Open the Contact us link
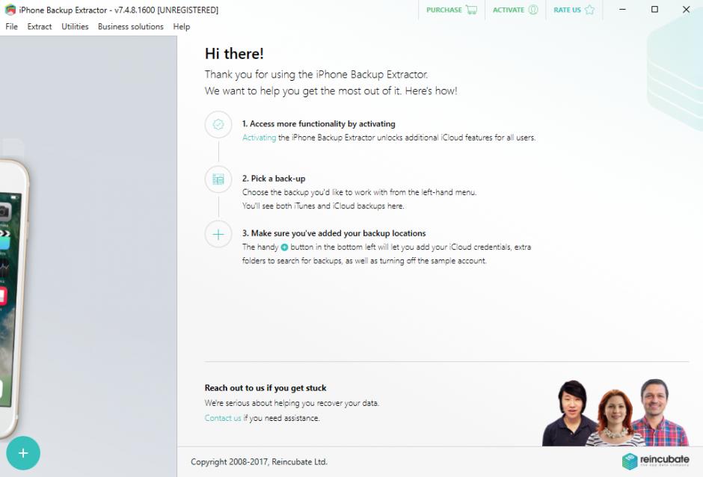 click(x=223, y=418)
